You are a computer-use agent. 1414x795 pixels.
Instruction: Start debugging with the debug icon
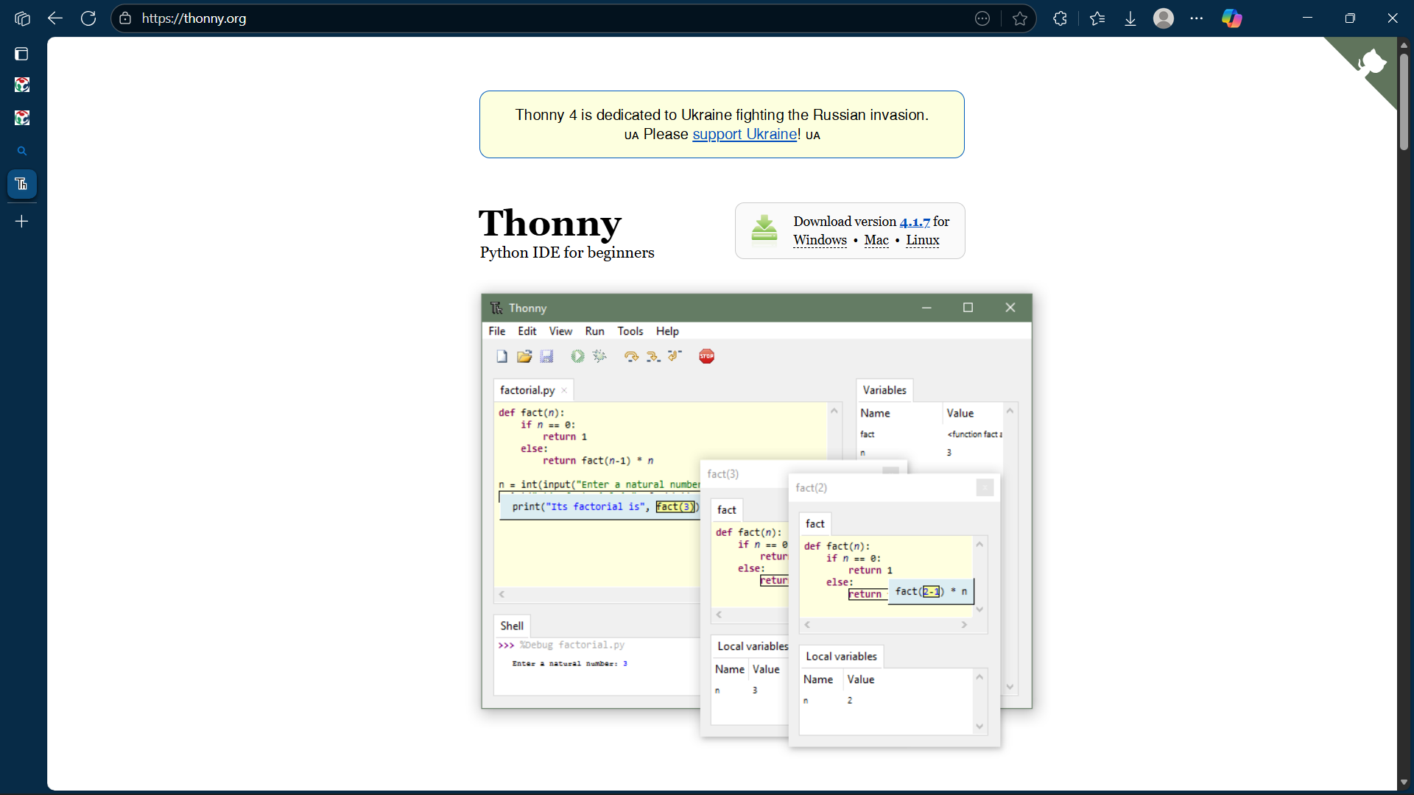click(x=600, y=356)
